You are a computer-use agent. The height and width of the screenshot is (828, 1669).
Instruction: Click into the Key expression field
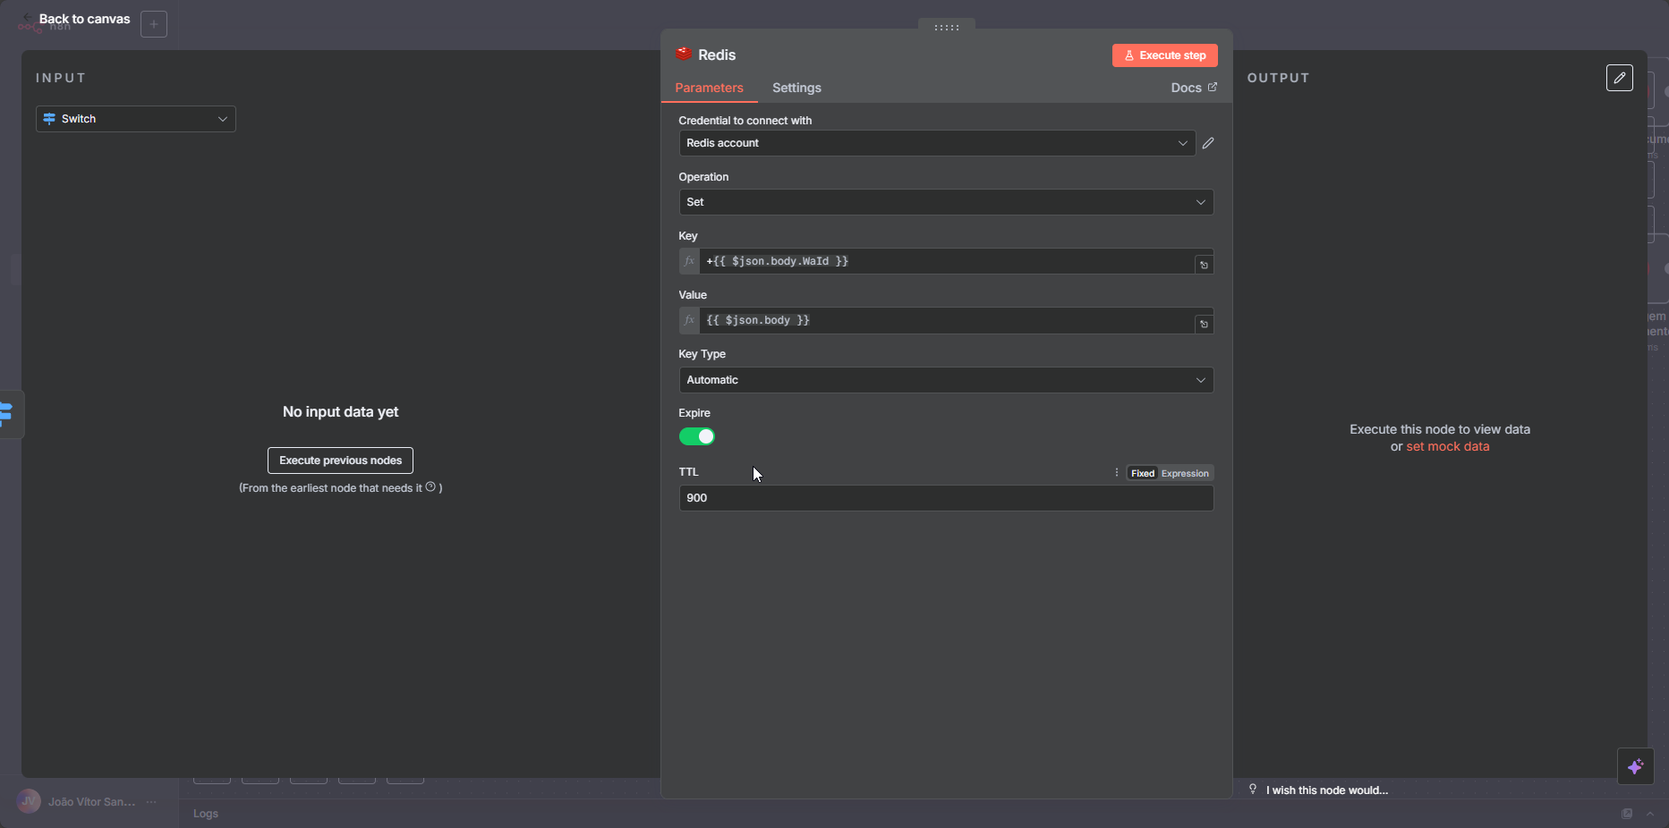coord(947,261)
